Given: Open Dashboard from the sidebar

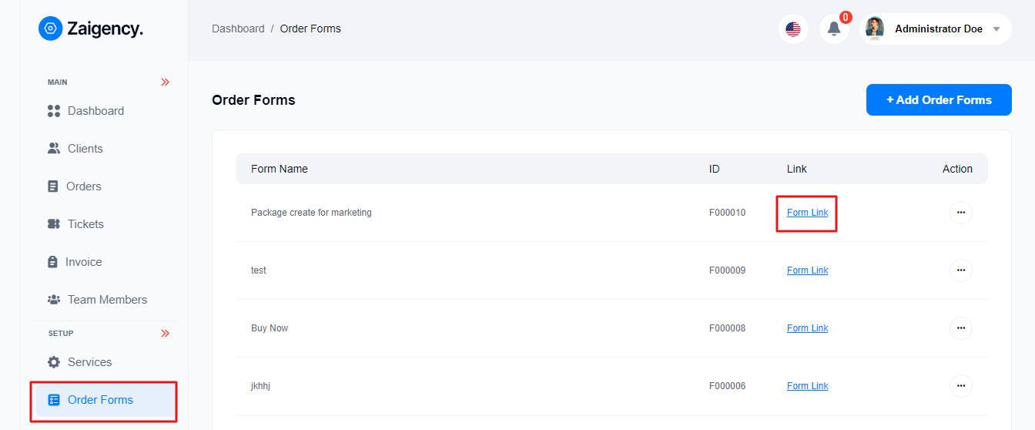Looking at the screenshot, I should click(95, 111).
